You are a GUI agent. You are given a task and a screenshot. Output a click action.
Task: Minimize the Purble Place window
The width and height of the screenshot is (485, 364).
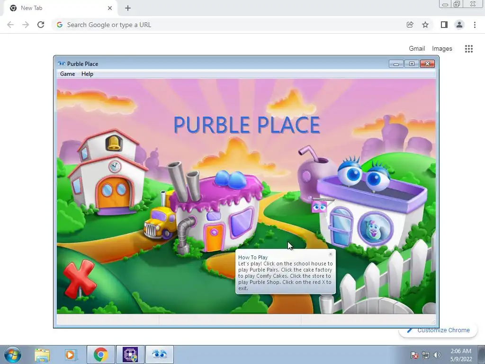click(396, 64)
